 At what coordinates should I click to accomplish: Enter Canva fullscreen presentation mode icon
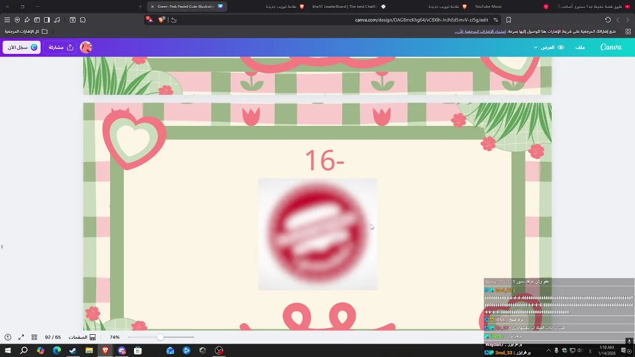tap(21, 337)
